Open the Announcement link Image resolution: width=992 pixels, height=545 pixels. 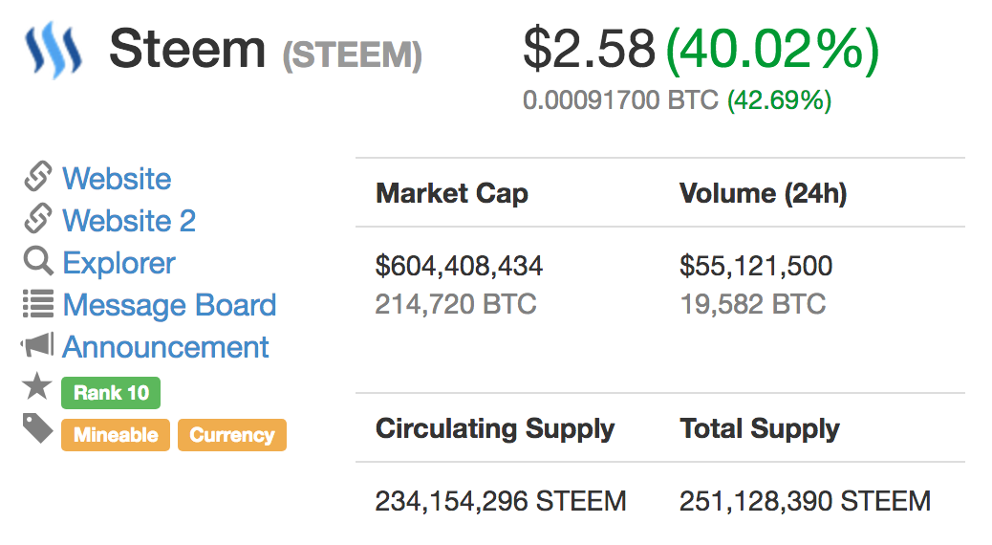pyautogui.click(x=165, y=347)
